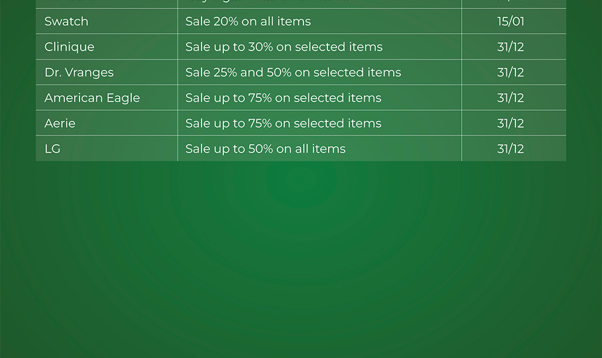Click the 31/12 date in Clinique row
Image resolution: width=602 pixels, height=358 pixels.
tap(510, 47)
